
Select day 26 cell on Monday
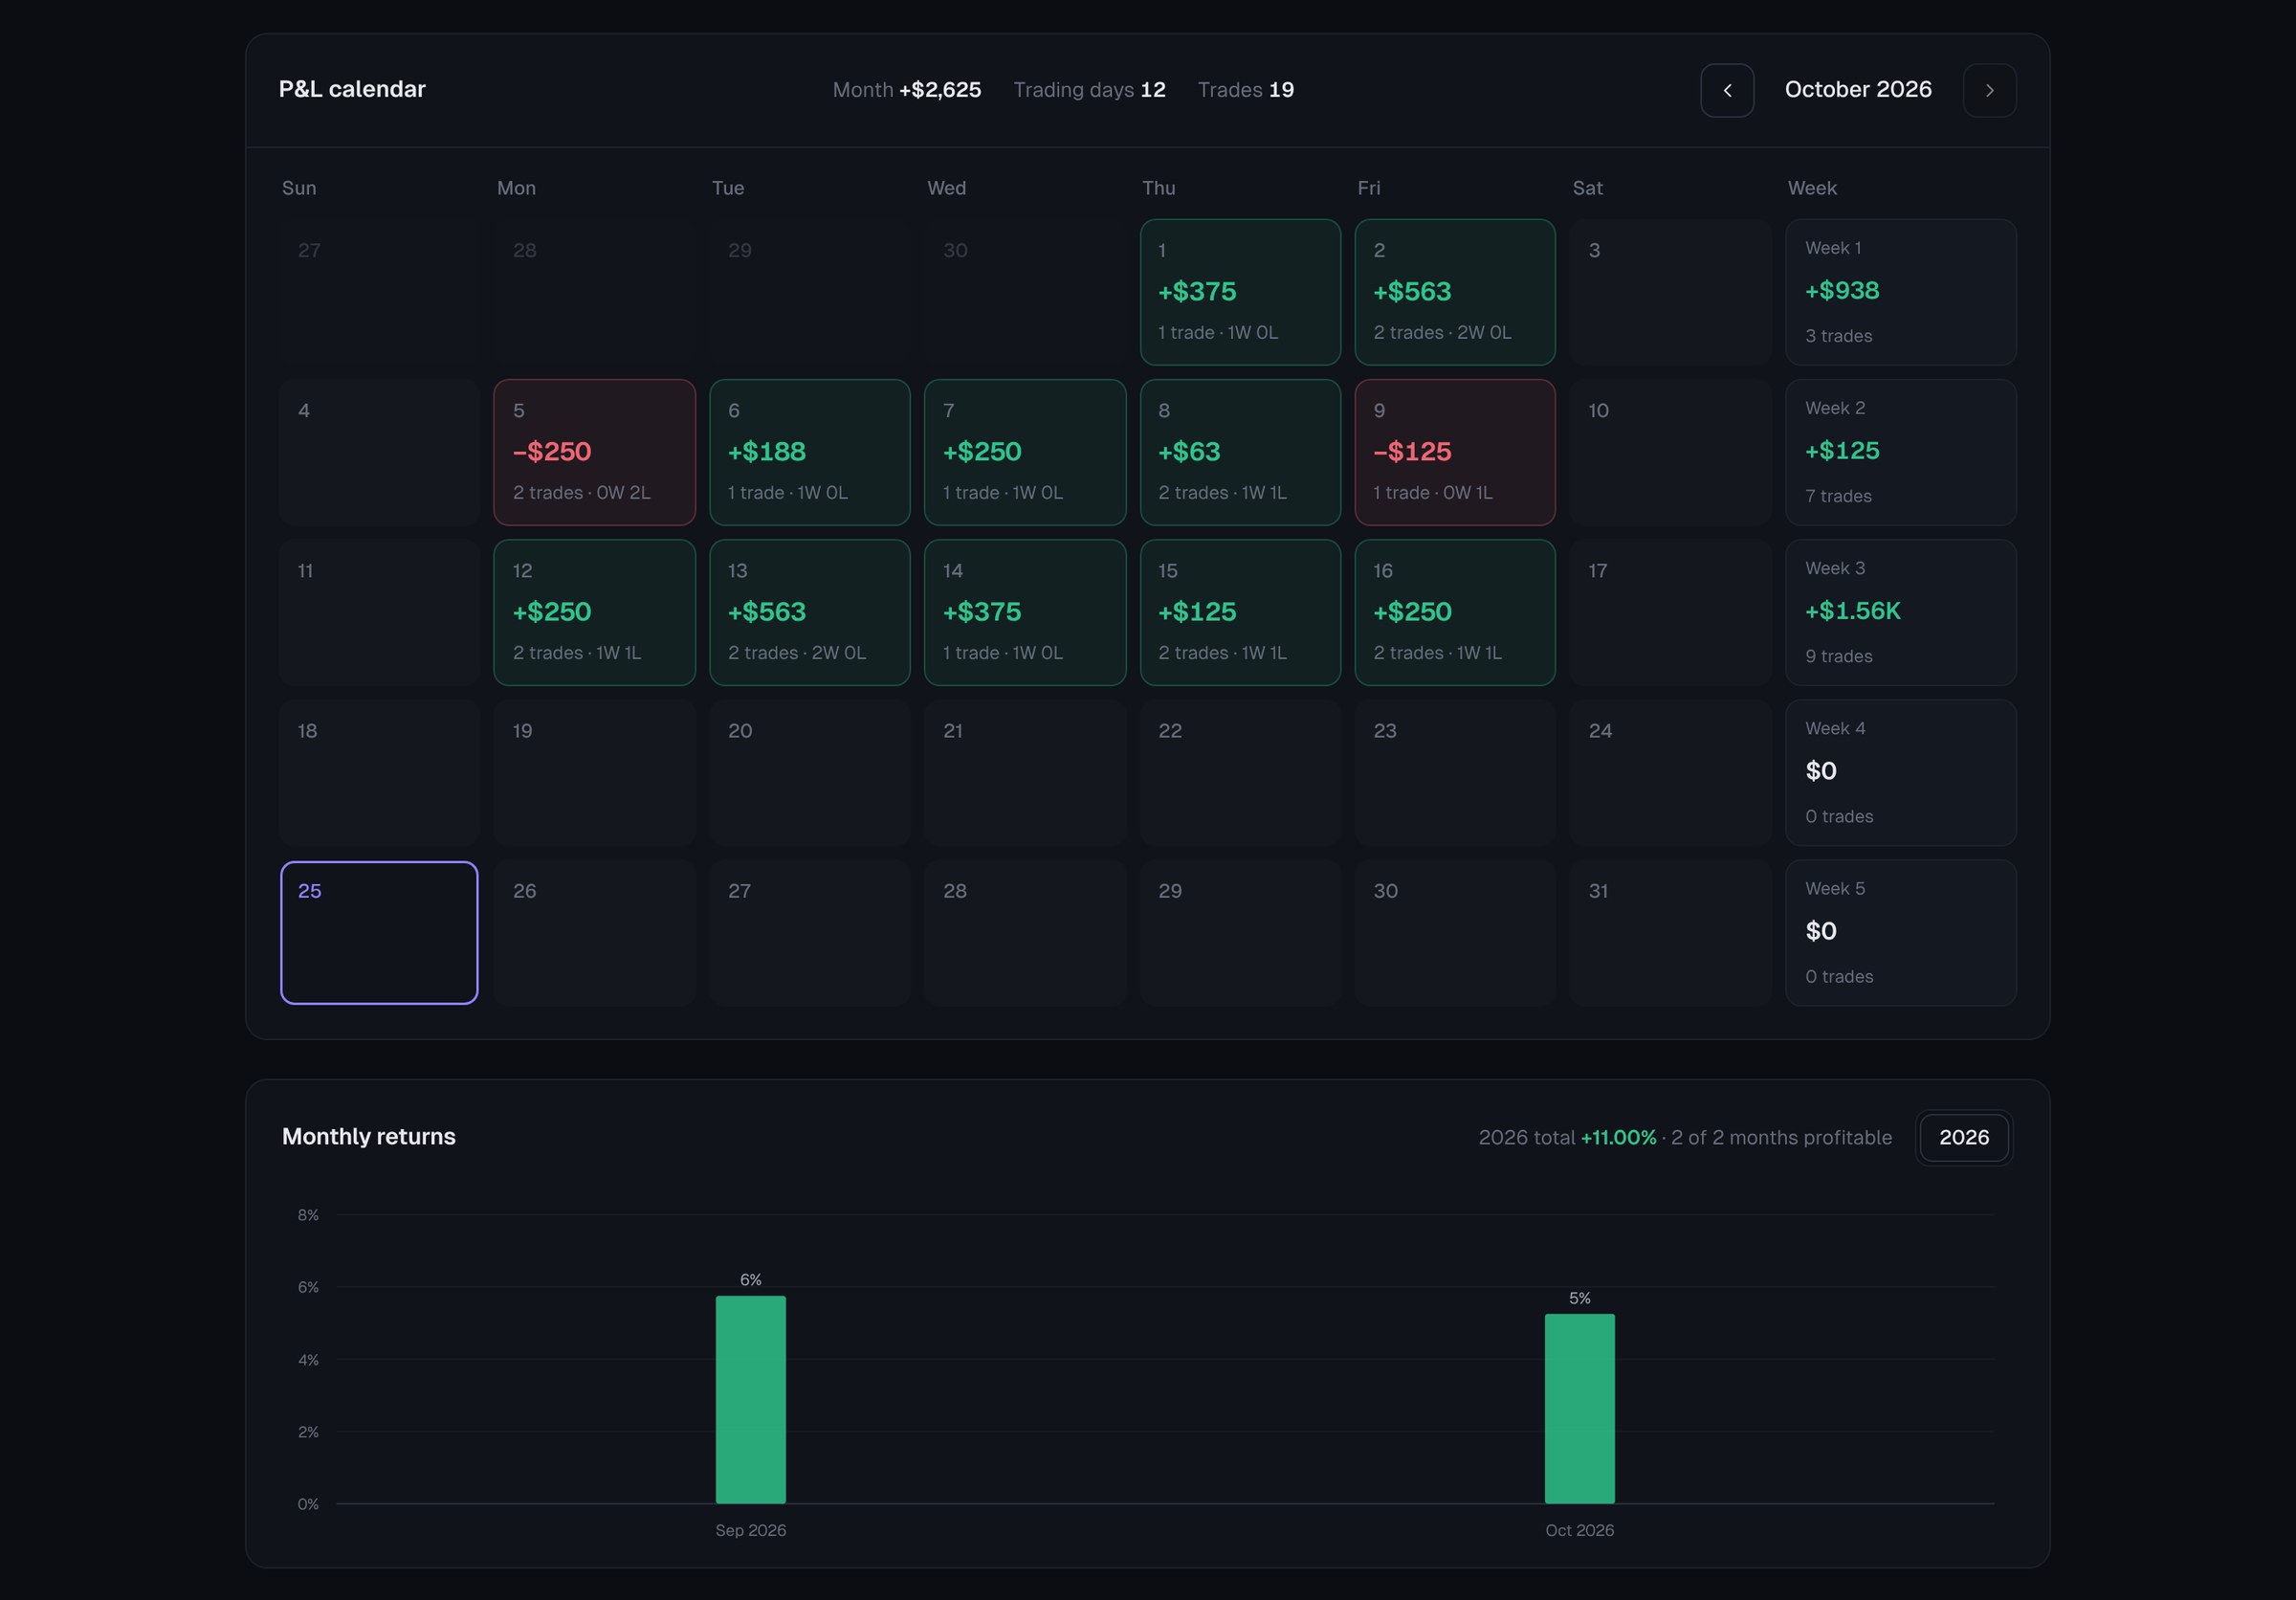pos(594,932)
